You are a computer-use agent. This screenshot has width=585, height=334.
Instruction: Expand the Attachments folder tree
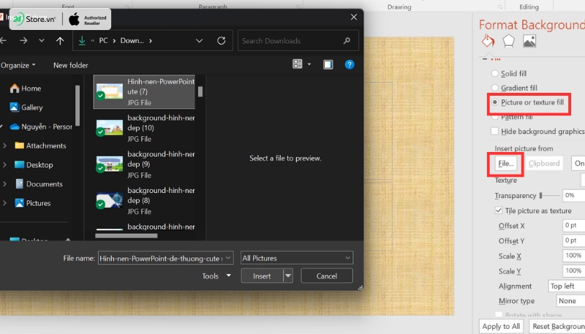pos(4,145)
